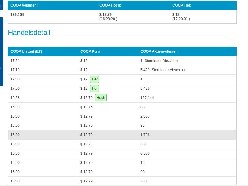Image resolution: width=248 pixels, height=186 pixels.
Task: Click the Handelsdetail section heading
Action: point(29,33)
